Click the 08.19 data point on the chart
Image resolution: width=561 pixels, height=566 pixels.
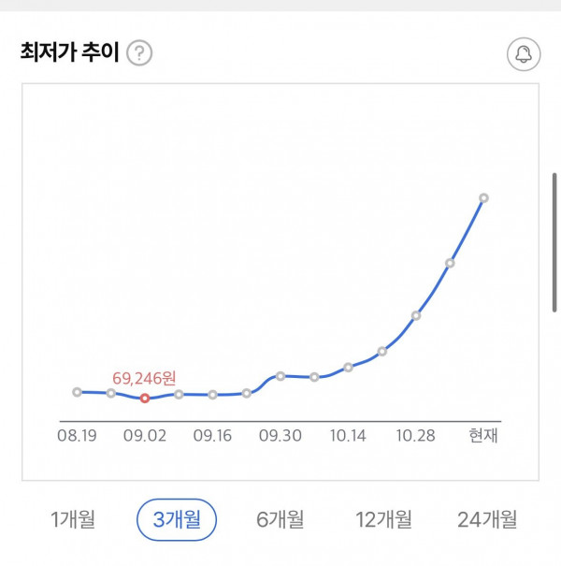pos(77,392)
